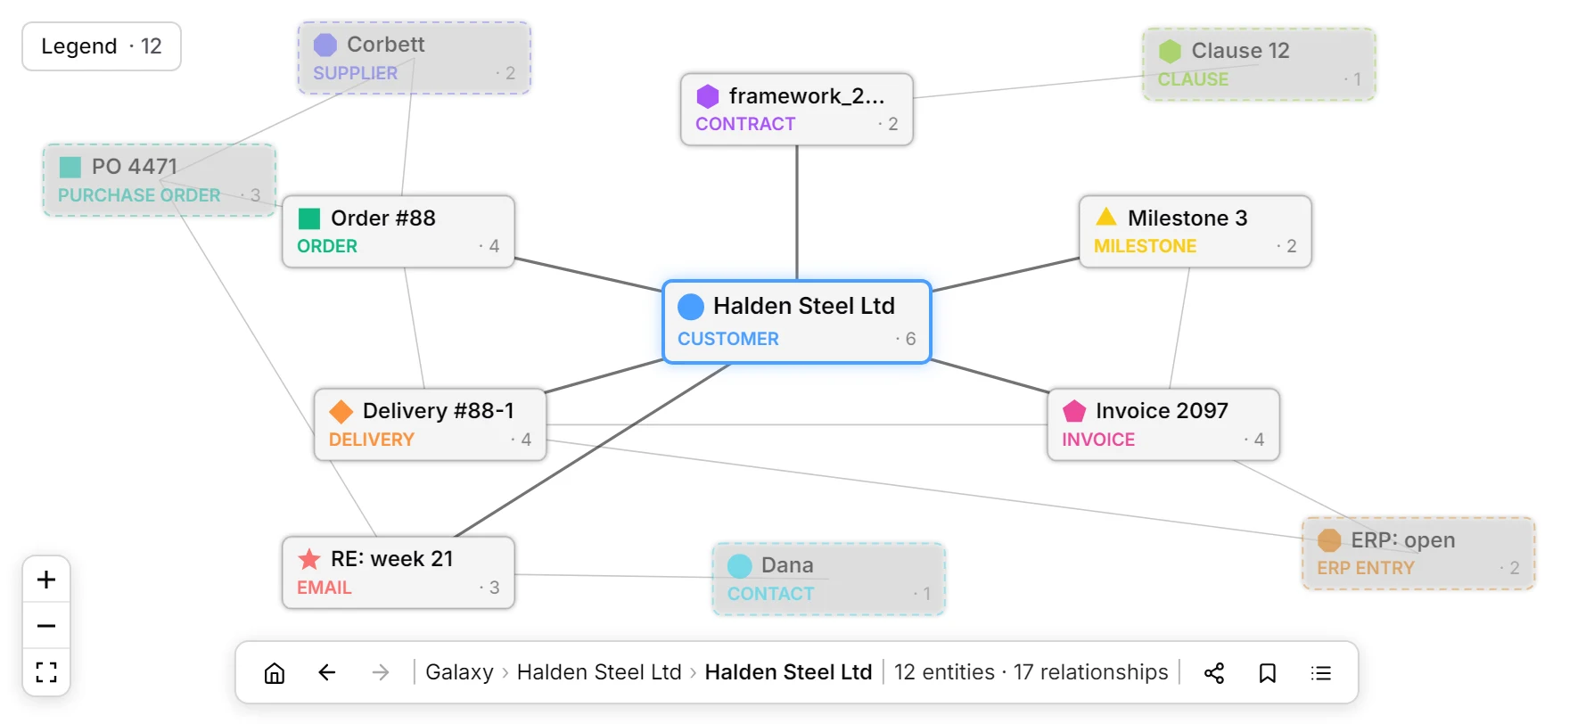Click the pink pentagon icon on Invoice 2097

[x=1074, y=411]
